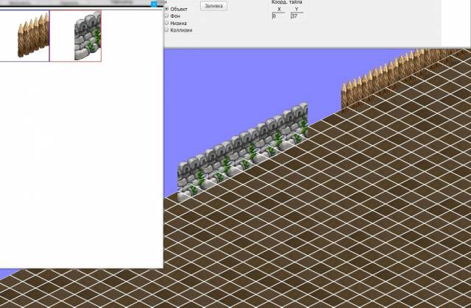The height and width of the screenshot is (308, 471).
Task: Select the wooden palisade fence tile thumbnail
Action: click(24, 36)
